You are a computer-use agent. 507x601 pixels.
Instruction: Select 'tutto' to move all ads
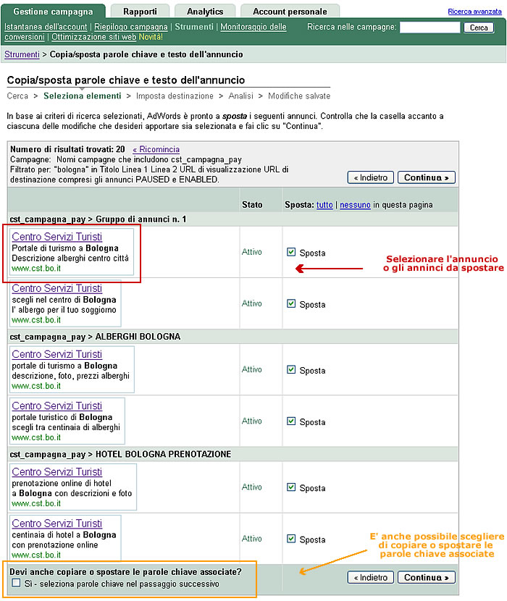tap(324, 205)
